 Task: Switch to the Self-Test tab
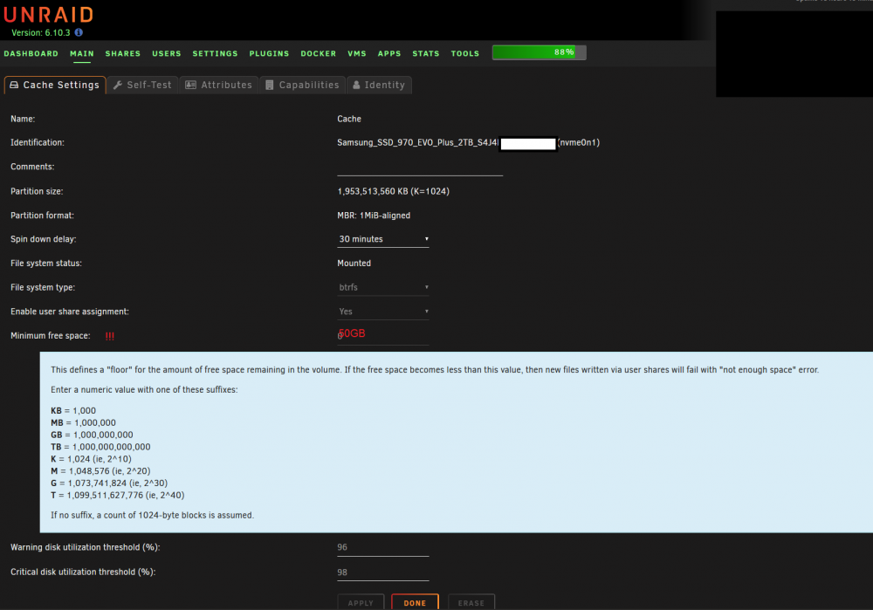point(142,86)
